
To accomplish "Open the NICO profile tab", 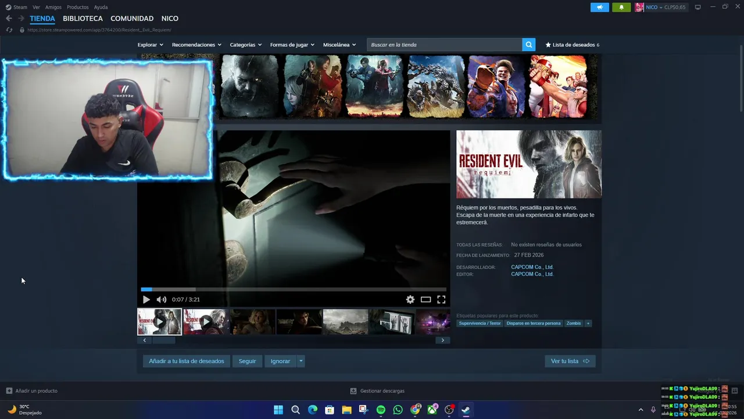I will (170, 19).
